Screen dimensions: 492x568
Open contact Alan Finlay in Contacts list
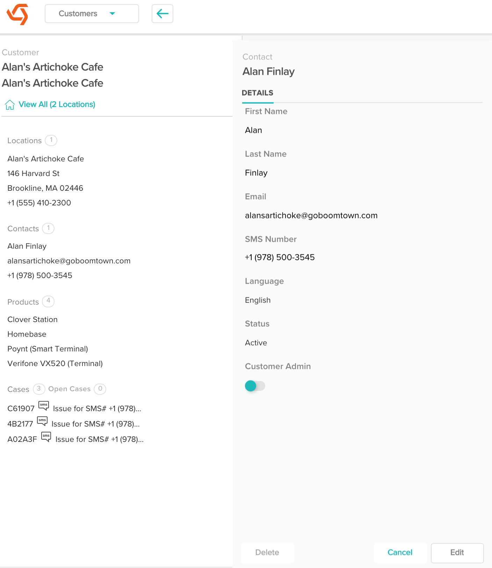point(27,246)
